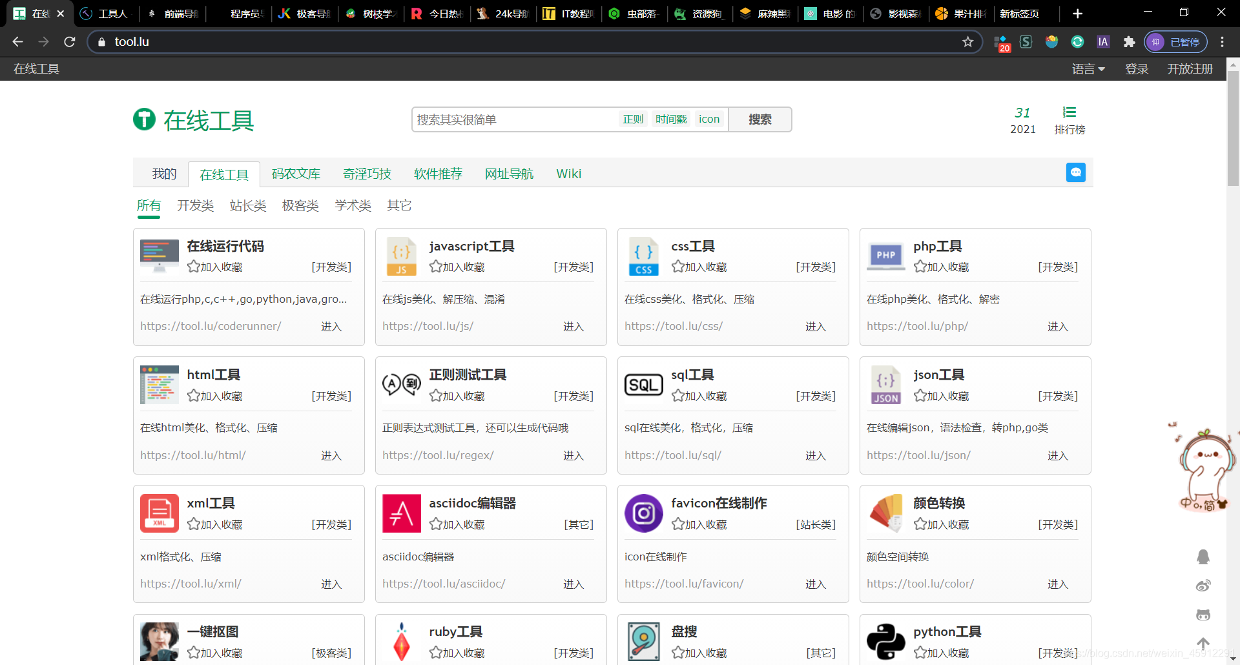Click the icon search suggestion tag
The image size is (1240, 665).
pyautogui.click(x=709, y=119)
